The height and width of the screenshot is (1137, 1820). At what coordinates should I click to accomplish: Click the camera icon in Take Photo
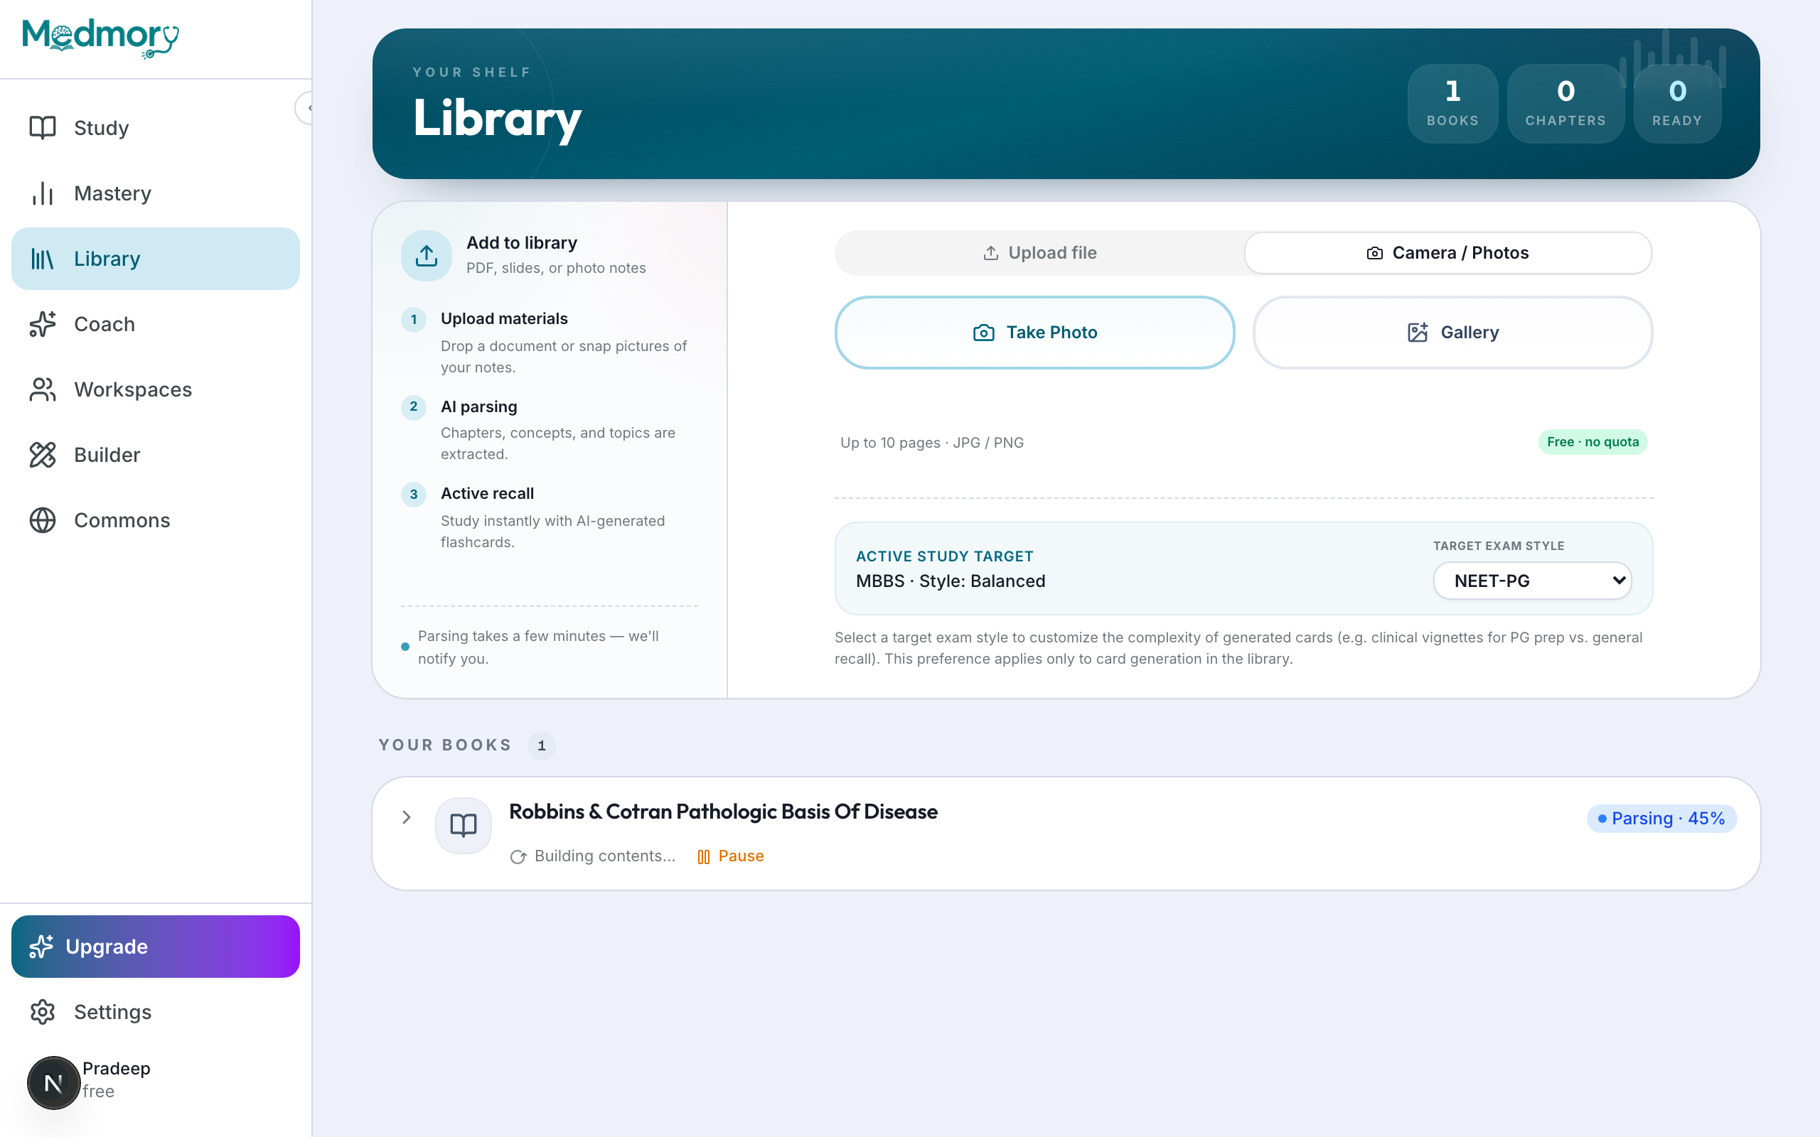[984, 333]
